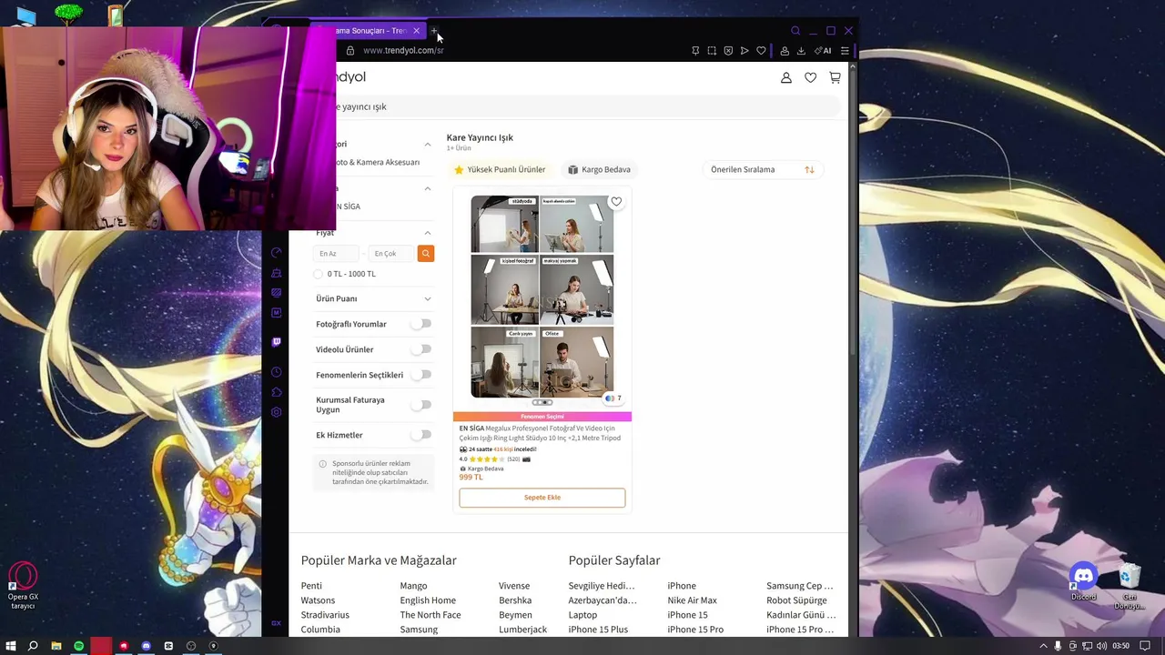The width and height of the screenshot is (1165, 655).
Task: Open Trendyol account user icon
Action: pyautogui.click(x=786, y=78)
